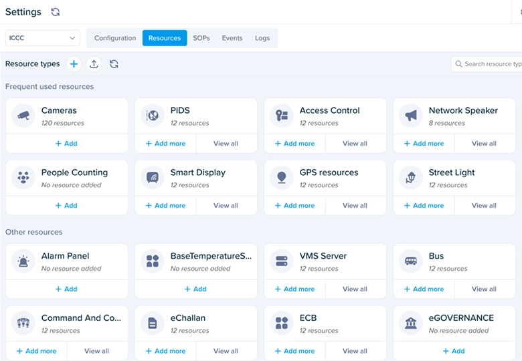Screen dimensions: 522x361
Task: Open the ICCC dropdown selector
Action: [43, 38]
